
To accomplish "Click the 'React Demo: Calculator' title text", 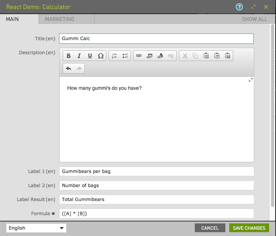I will coord(38,7).
